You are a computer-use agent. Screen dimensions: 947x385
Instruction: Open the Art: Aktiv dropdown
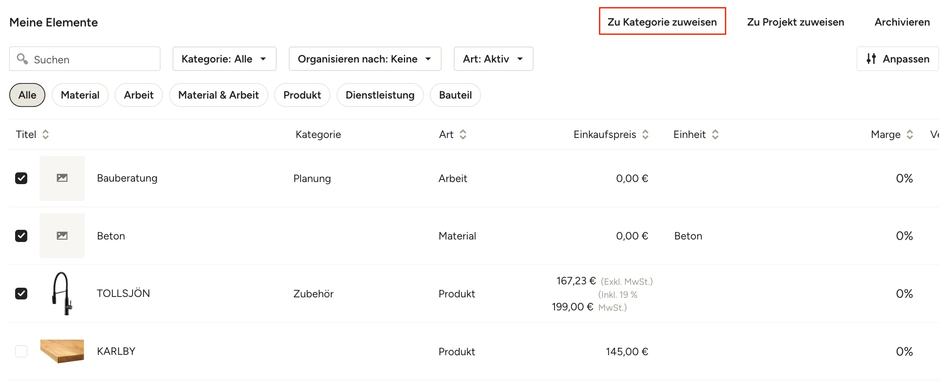pos(494,59)
